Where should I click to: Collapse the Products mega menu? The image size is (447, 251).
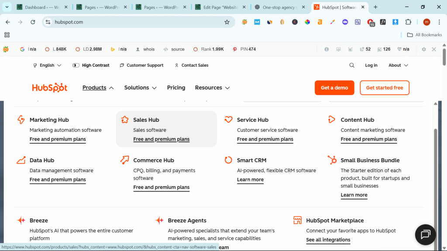coord(98,88)
